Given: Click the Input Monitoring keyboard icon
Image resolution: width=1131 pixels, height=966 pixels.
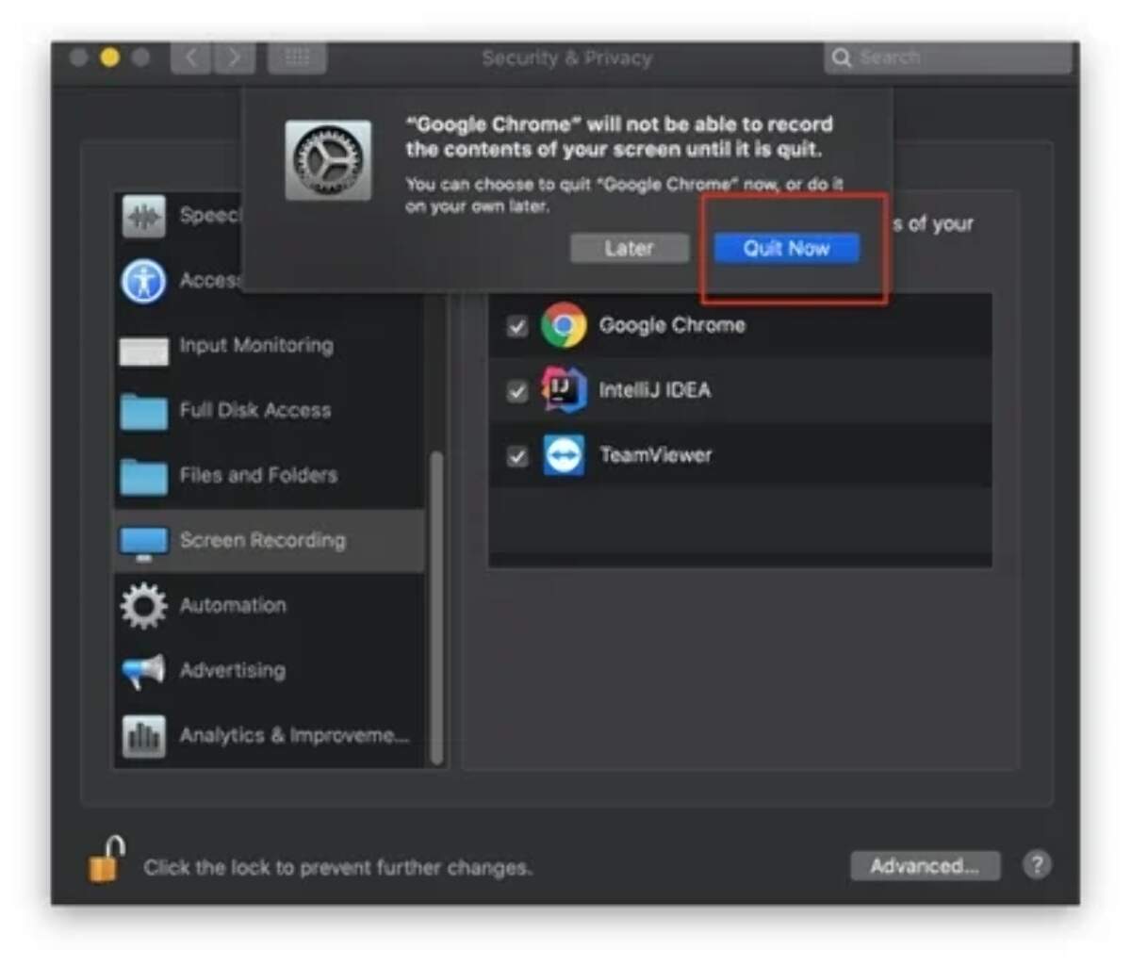Looking at the screenshot, I should tap(143, 350).
